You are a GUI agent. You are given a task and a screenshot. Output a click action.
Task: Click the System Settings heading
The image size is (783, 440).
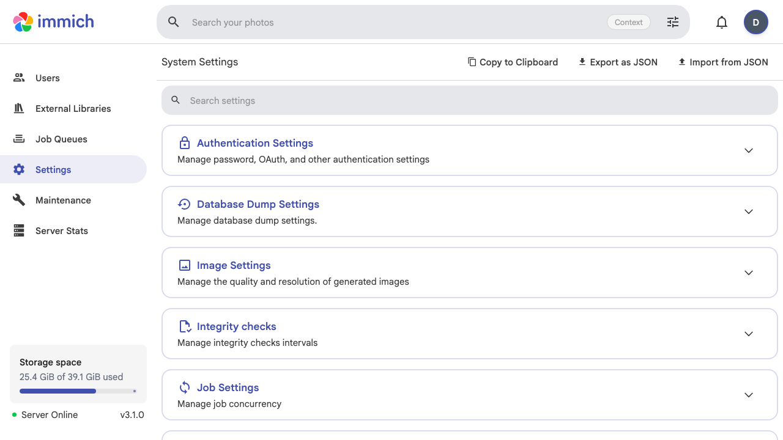point(199,62)
